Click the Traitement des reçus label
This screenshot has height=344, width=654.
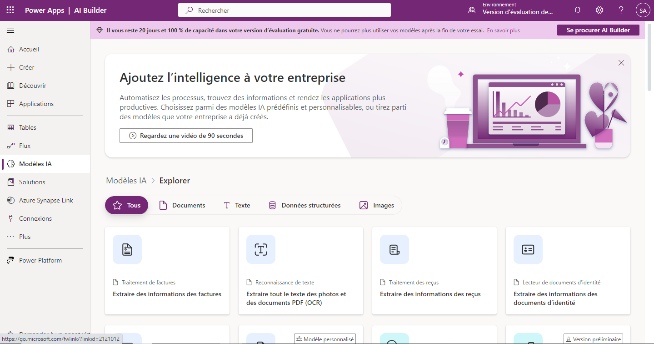tap(414, 283)
